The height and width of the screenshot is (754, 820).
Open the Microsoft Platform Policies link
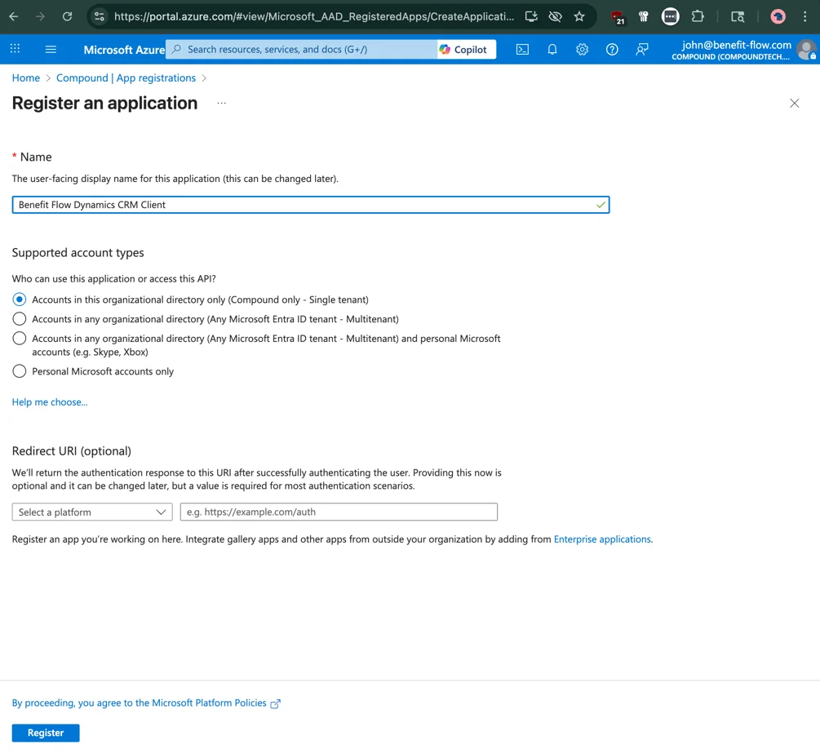point(146,703)
